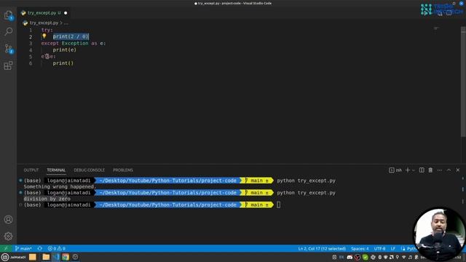Change file encoding UTF-8

point(379,248)
